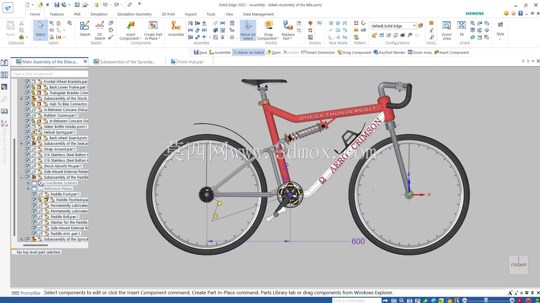Collapse Subassembly of the Paddle node
Viewport: 540px width, 303px height.
click(21, 177)
